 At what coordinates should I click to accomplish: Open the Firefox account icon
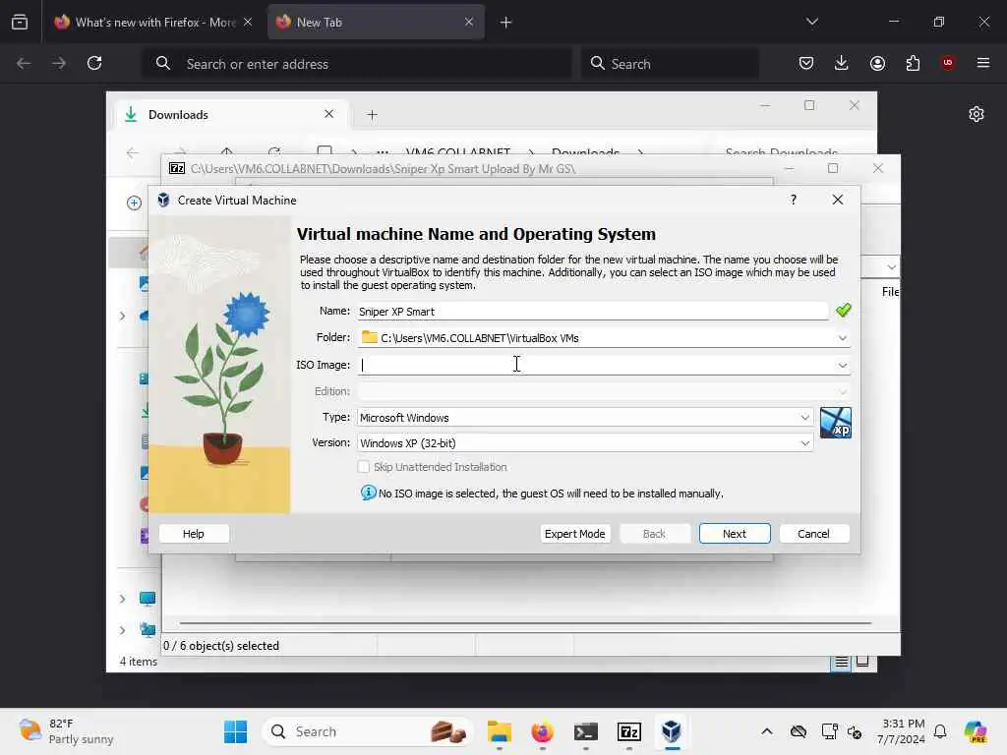tap(877, 63)
